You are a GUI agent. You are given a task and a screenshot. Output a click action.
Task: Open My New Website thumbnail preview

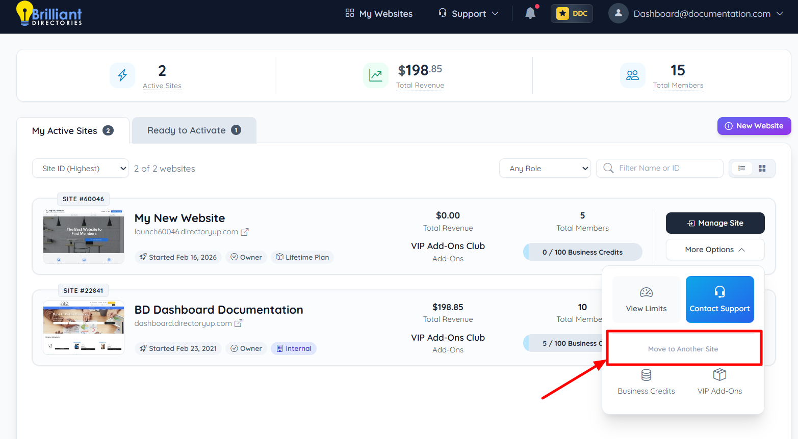84,236
